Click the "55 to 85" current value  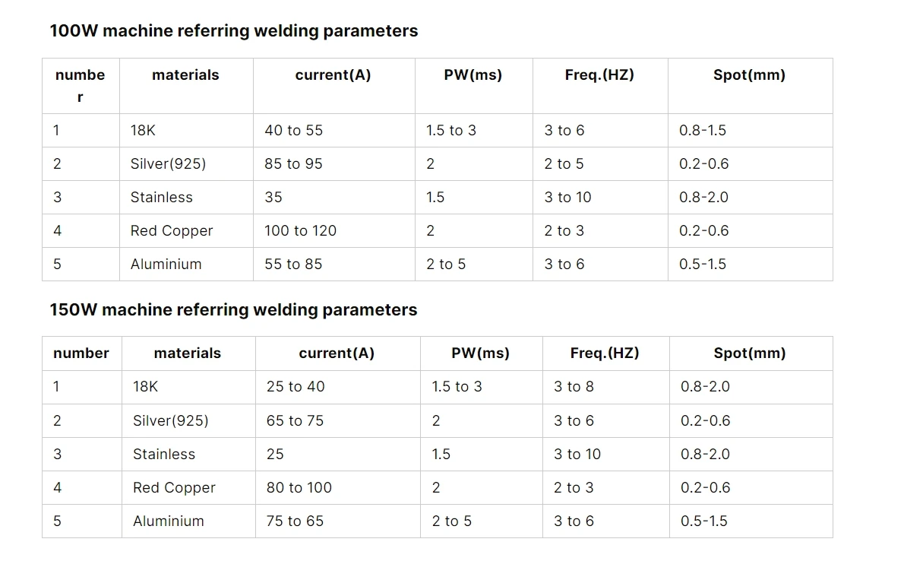pos(293,265)
